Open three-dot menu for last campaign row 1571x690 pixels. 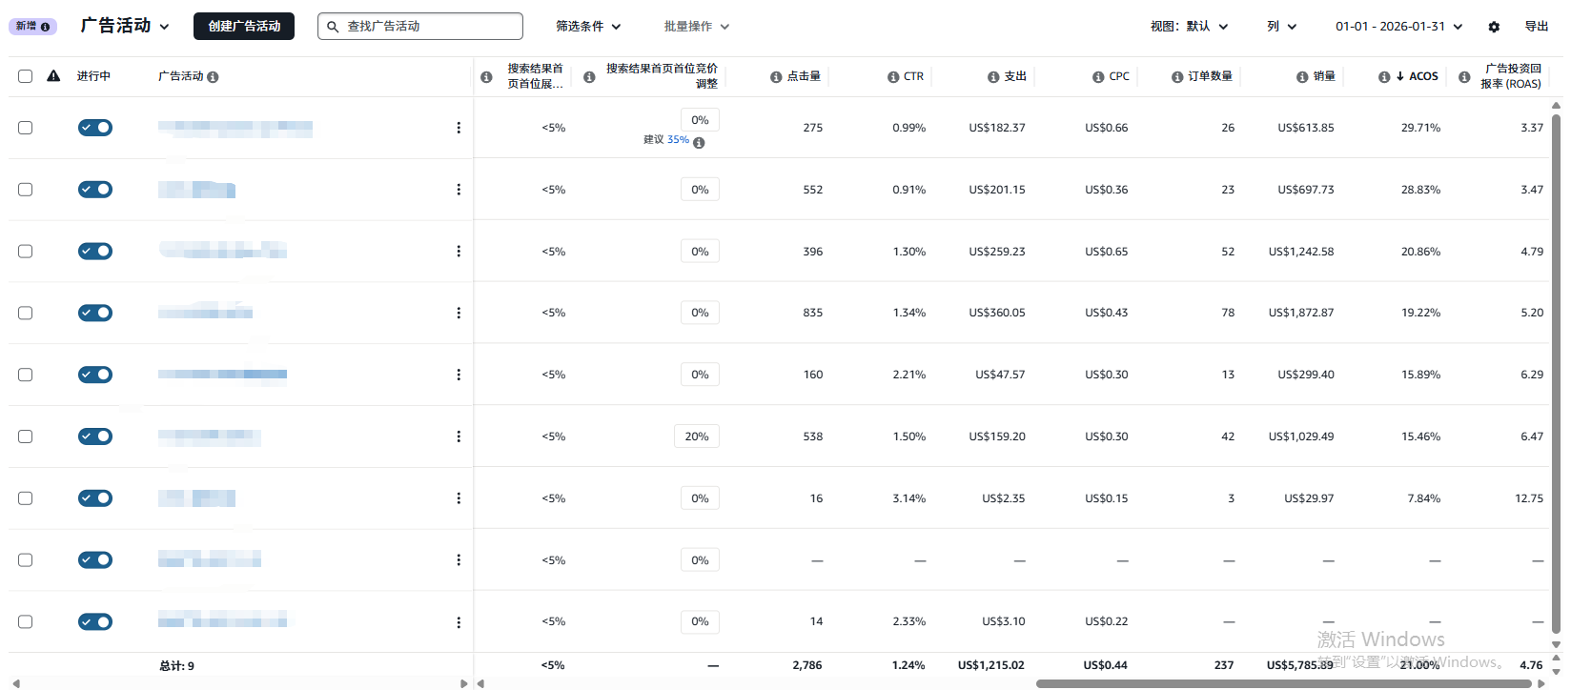coord(459,622)
